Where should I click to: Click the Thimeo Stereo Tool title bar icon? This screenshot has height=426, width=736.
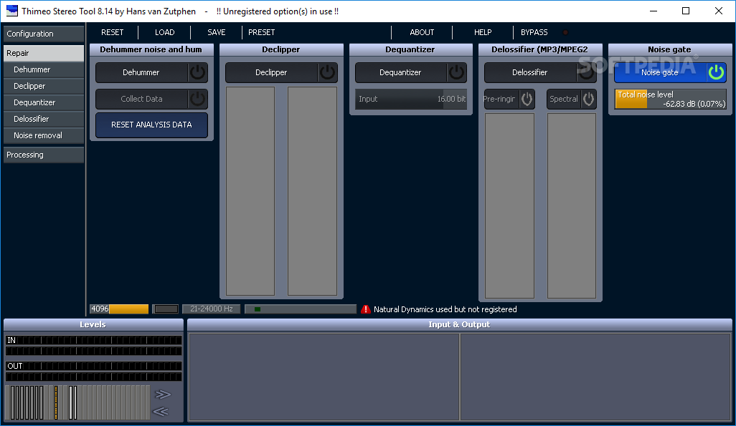click(x=11, y=11)
